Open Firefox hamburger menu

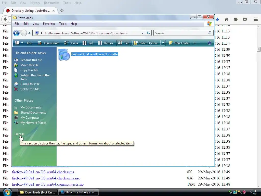256,19
